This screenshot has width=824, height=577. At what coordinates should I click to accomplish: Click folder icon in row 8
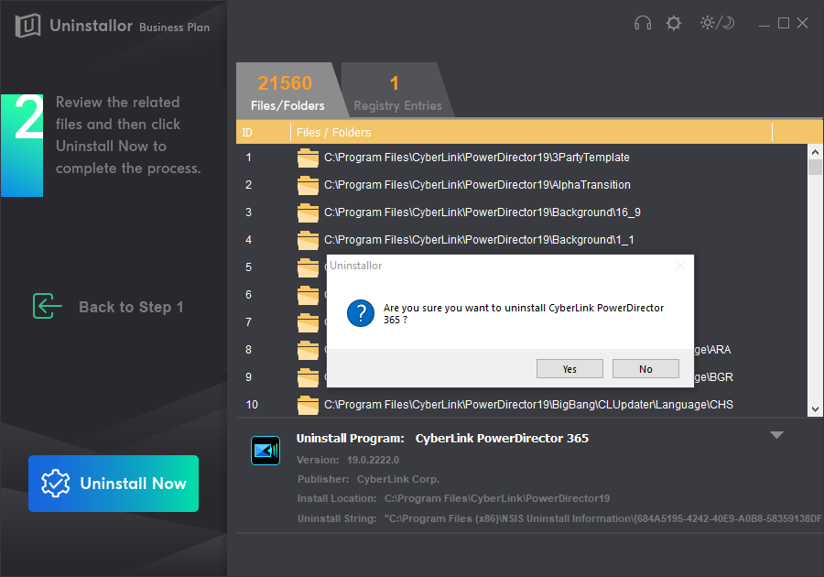tap(308, 350)
